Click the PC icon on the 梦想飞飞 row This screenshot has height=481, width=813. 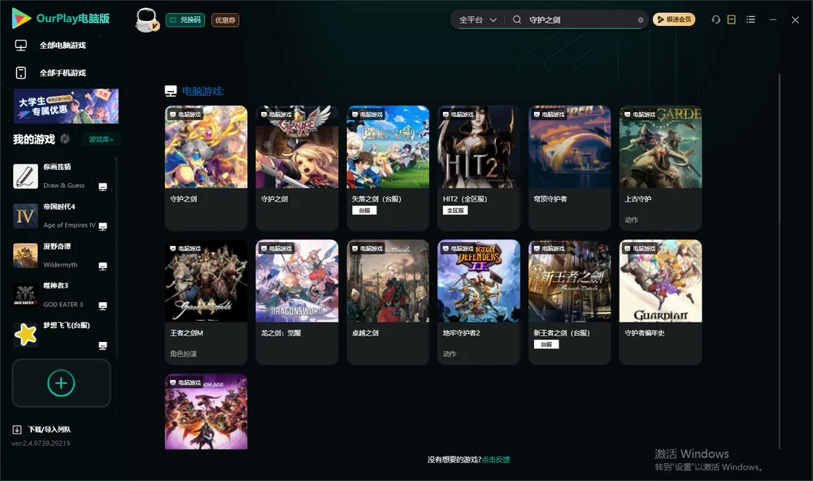(x=102, y=346)
